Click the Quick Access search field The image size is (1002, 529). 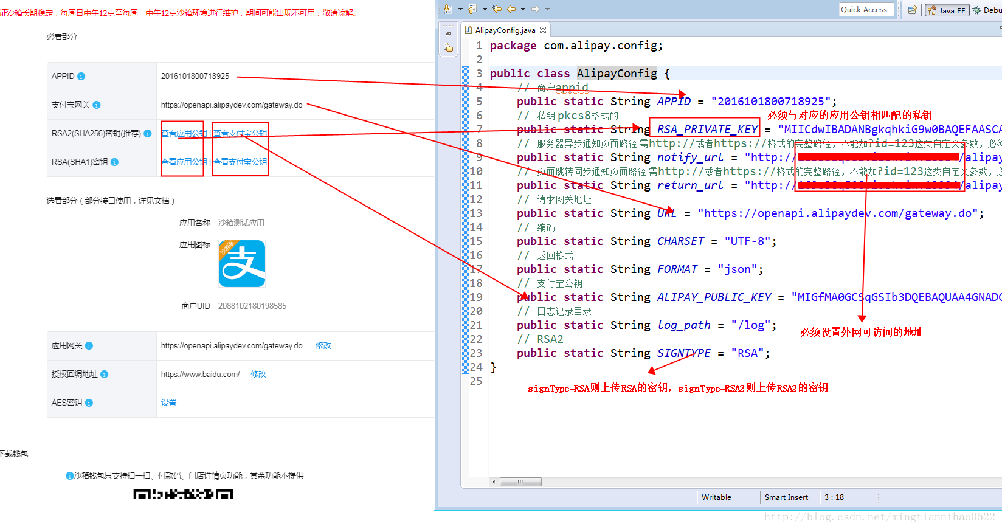click(866, 9)
